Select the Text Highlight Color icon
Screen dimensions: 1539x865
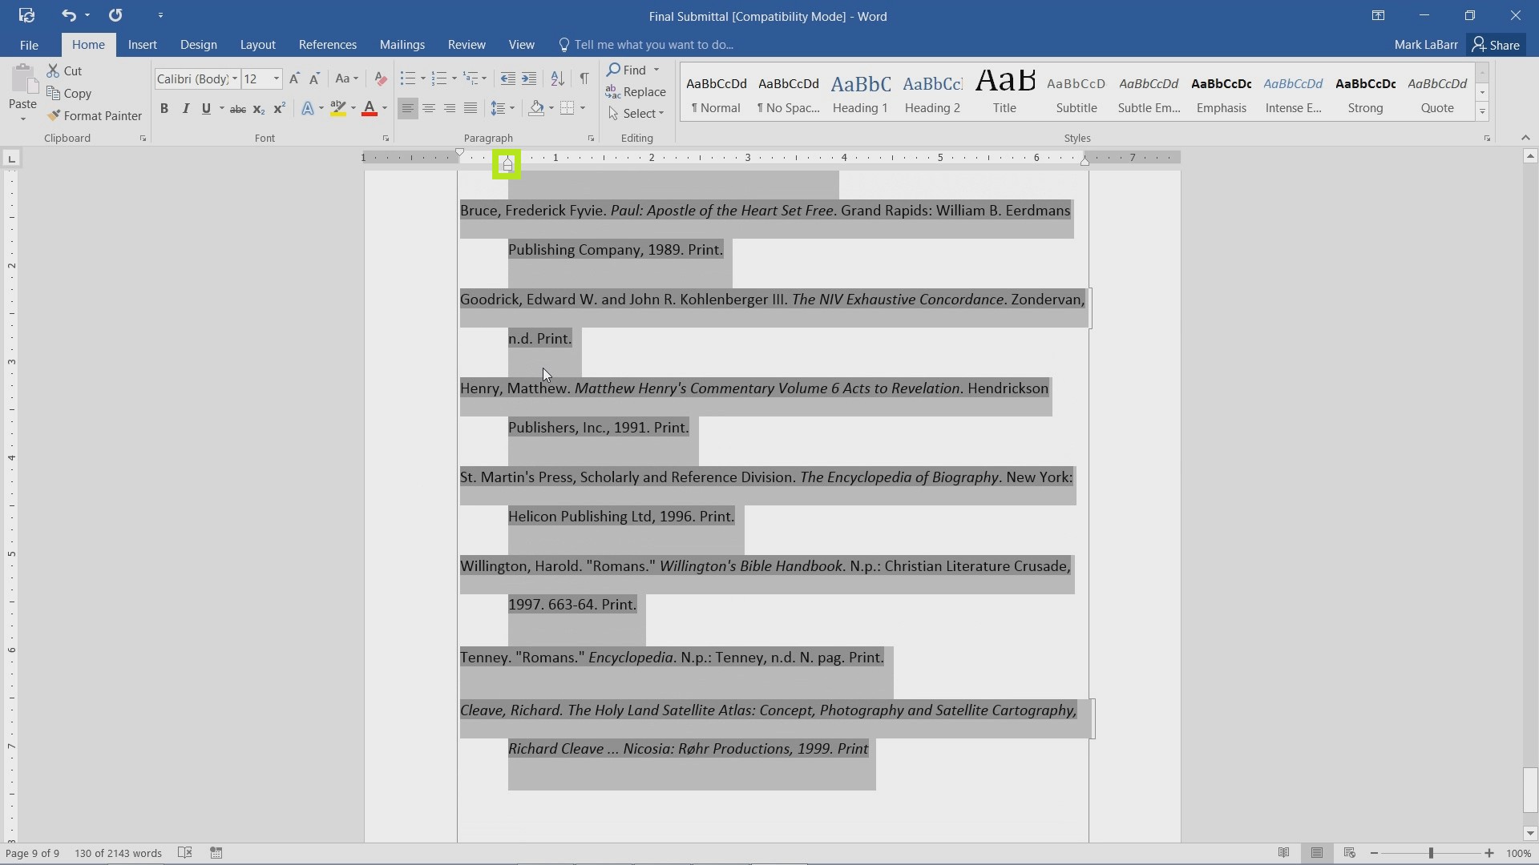(x=338, y=109)
